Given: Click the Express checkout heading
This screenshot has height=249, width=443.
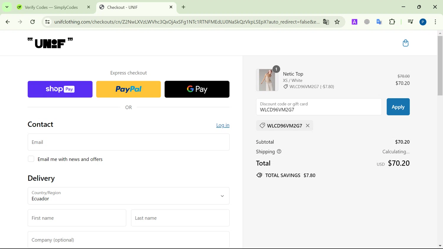Looking at the screenshot, I should click(x=128, y=73).
